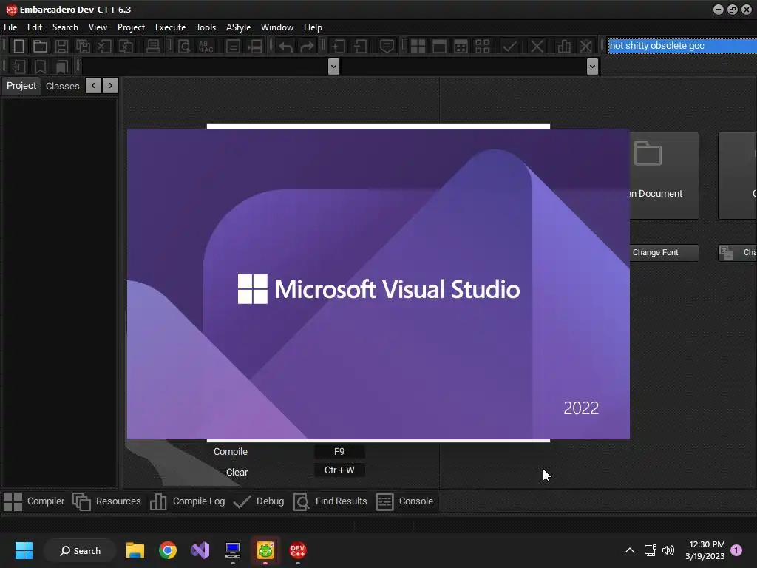Click the Visual Studio taskbar icon
Screen dimensions: 757x568
[200, 550]
